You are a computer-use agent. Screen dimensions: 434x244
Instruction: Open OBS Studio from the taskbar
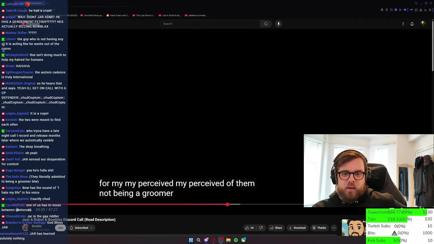pyautogui.click(x=221, y=240)
